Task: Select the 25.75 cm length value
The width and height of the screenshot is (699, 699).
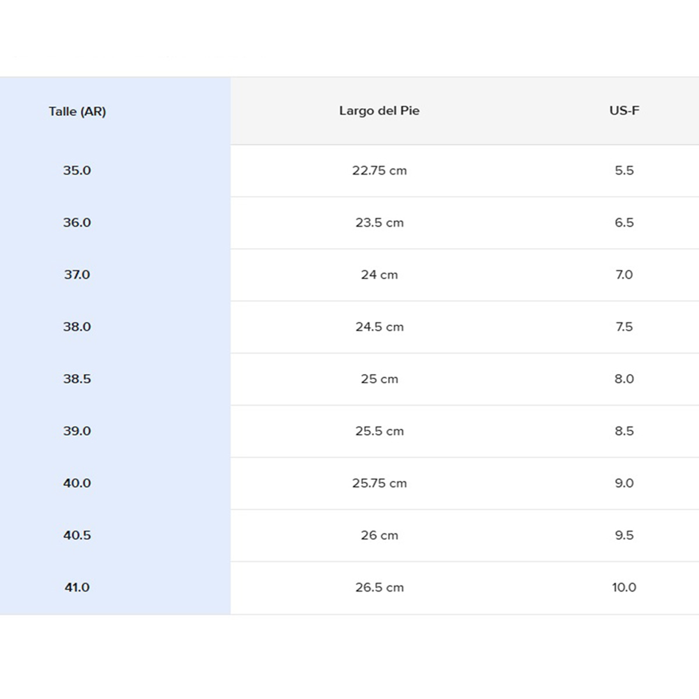Action: click(x=379, y=483)
